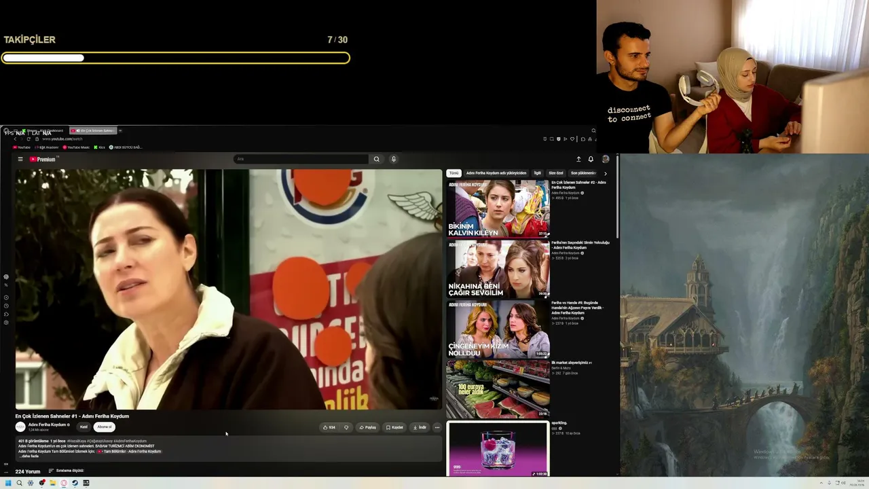Open browser search icon at top right
Screen dimensions: 869x489
point(593,130)
